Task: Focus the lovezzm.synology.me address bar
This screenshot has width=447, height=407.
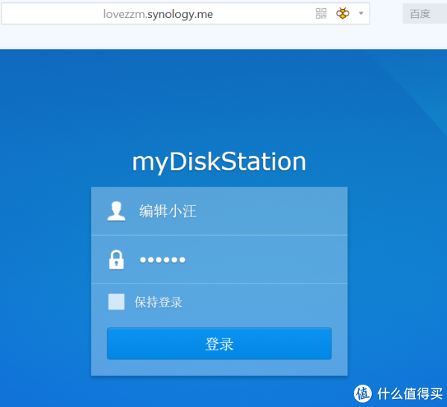Action: coord(223,13)
